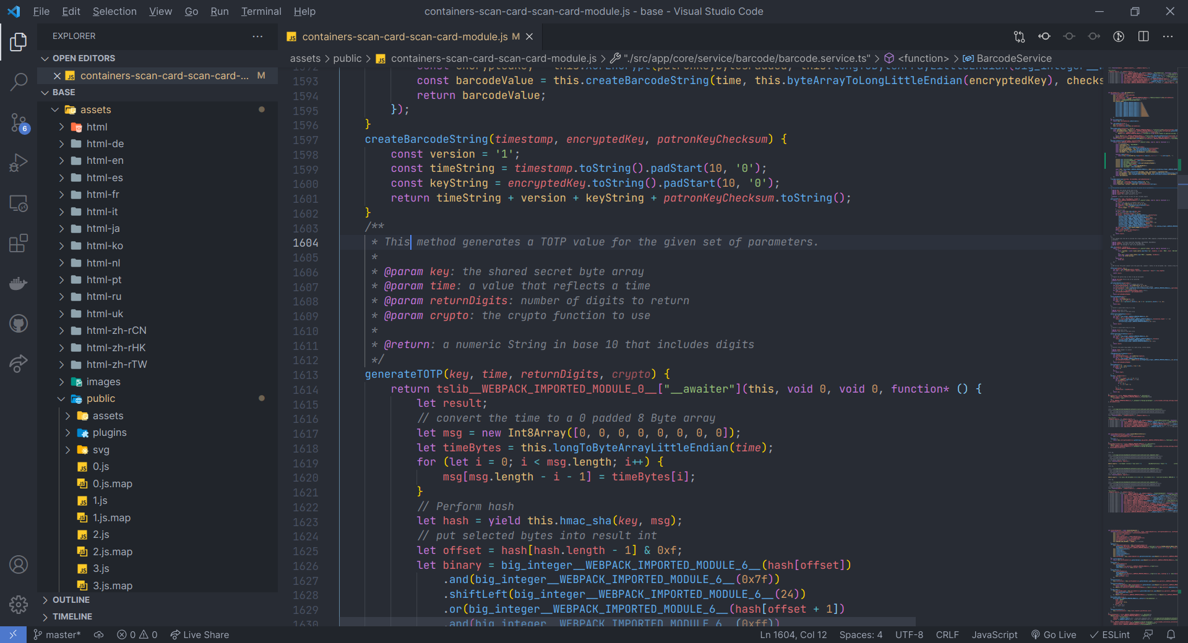Open the Search view in activity bar
Viewport: 1188px width, 643px height.
[x=19, y=82]
